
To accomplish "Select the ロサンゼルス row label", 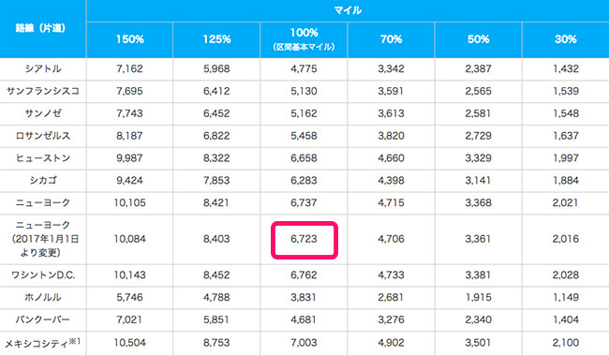I will tap(43, 136).
